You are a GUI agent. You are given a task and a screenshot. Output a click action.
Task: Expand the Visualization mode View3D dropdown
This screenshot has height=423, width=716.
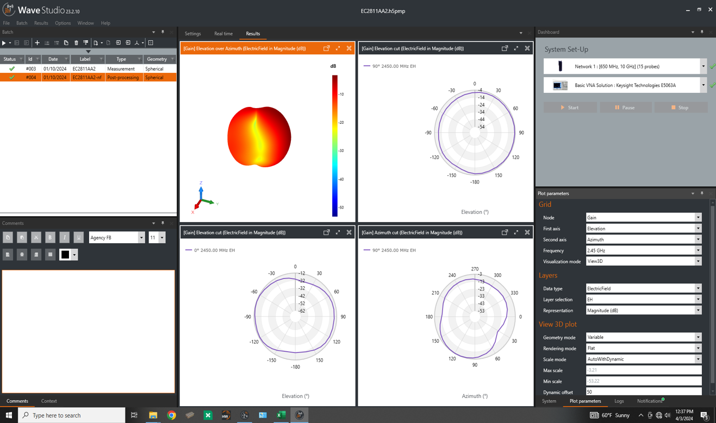(698, 261)
